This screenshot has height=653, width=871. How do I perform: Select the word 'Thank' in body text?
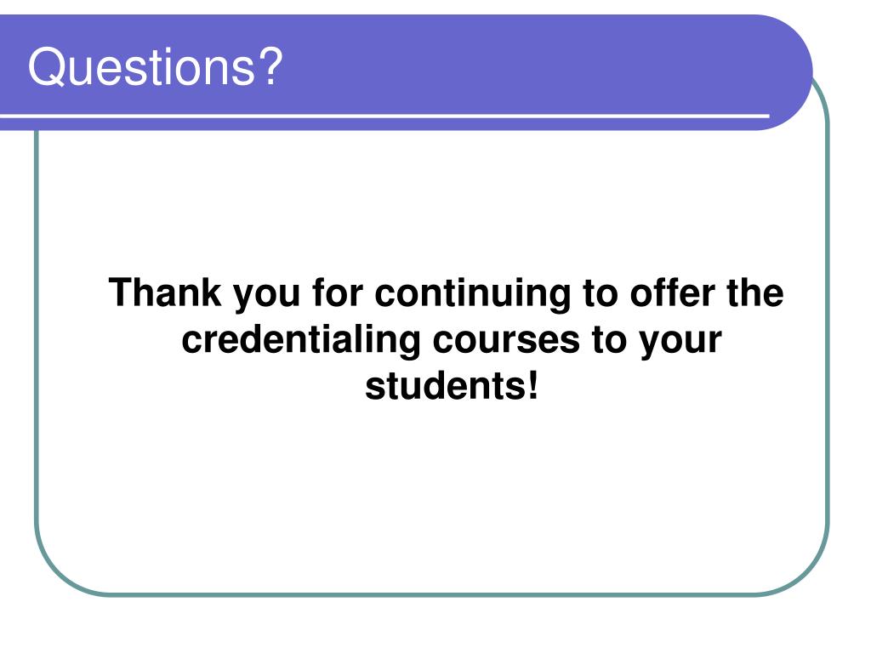164,292
